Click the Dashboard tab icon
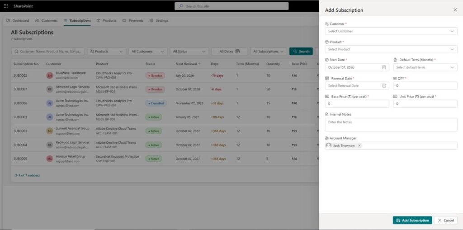 click(x=8, y=21)
